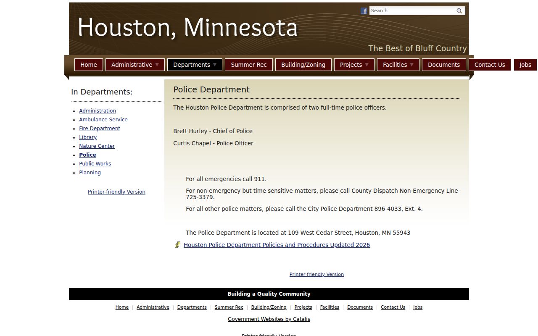Click the footer Administrative link
Viewport: 538px width, 336px height.
click(x=153, y=307)
